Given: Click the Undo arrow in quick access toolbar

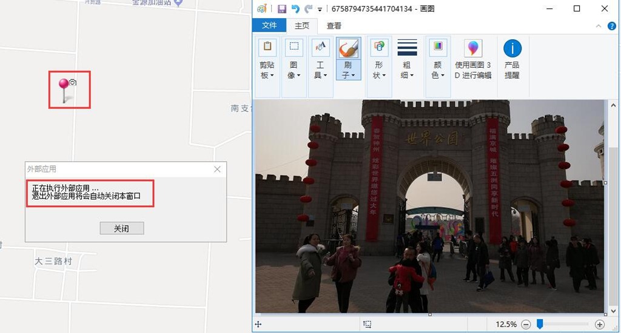Looking at the screenshot, I should pyautogui.click(x=295, y=8).
